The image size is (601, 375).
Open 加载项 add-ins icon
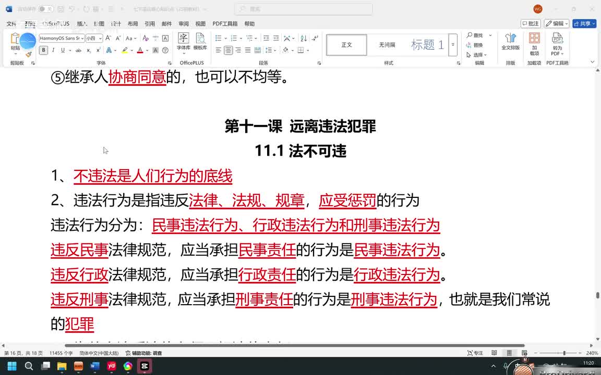pos(534,44)
